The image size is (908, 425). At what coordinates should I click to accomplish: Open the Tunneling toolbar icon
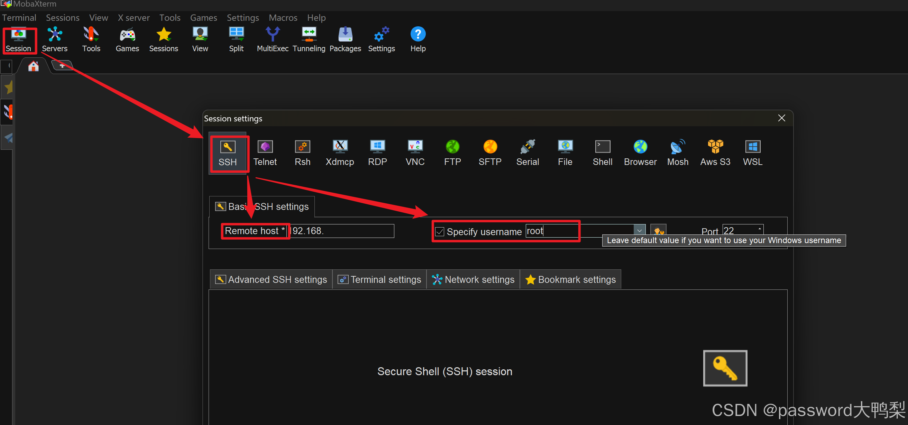point(309,39)
